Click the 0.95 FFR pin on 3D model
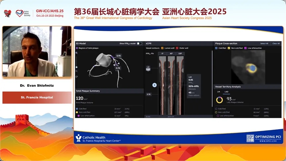 pyautogui.click(x=118, y=56)
